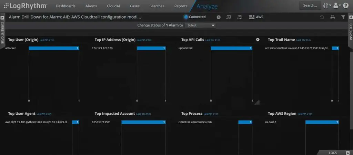This screenshot has width=353, height=155.
Task: Click the print icon
Action: coord(333,17)
